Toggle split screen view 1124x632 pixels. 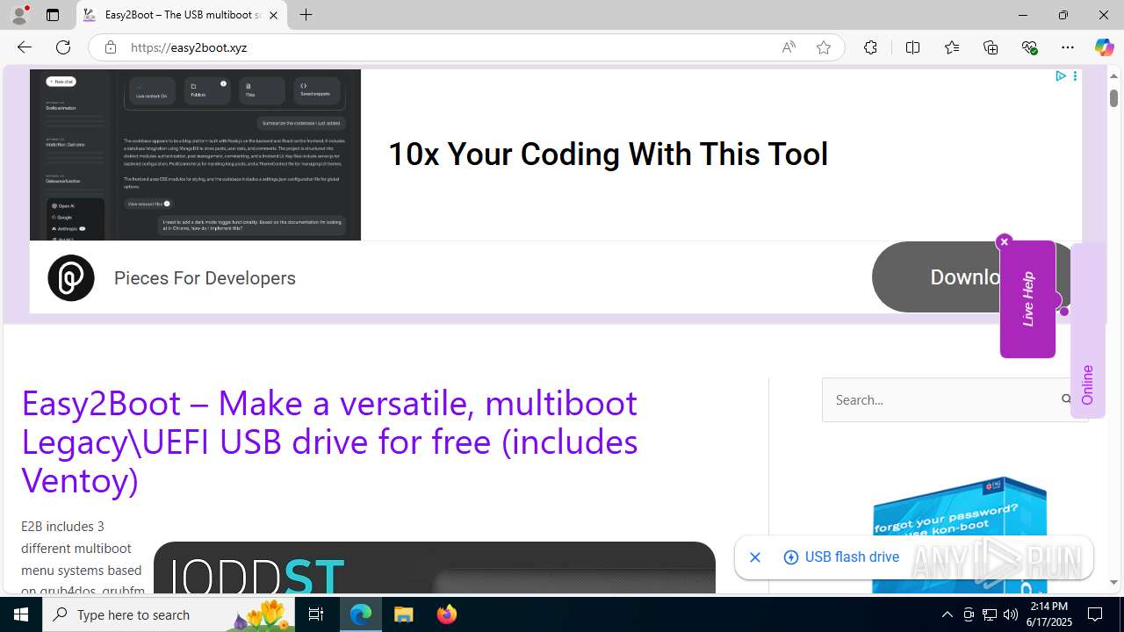pyautogui.click(x=912, y=47)
